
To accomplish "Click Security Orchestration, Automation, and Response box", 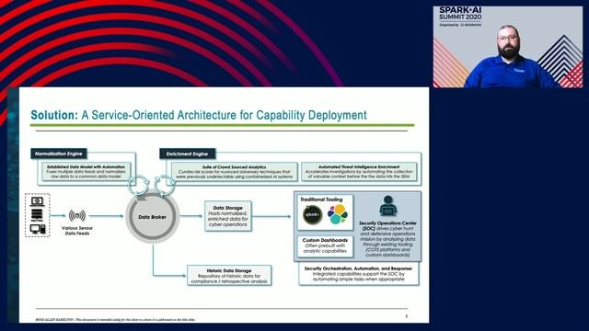I will pos(359,274).
